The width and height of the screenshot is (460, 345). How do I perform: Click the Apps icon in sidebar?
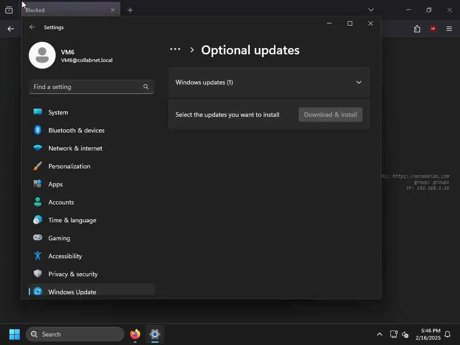38,184
